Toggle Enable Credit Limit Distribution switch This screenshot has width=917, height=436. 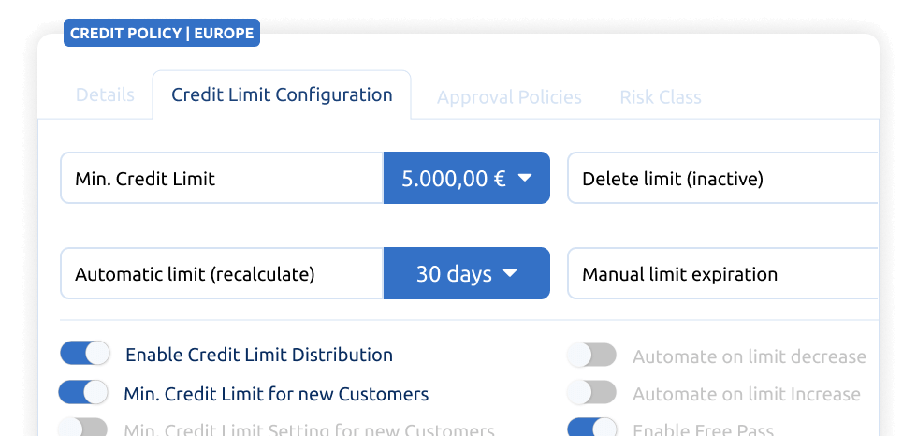click(85, 354)
